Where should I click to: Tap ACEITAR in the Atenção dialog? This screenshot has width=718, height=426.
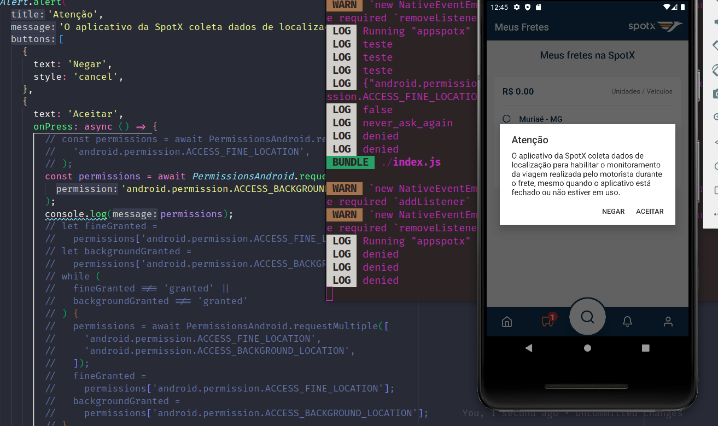tap(650, 212)
